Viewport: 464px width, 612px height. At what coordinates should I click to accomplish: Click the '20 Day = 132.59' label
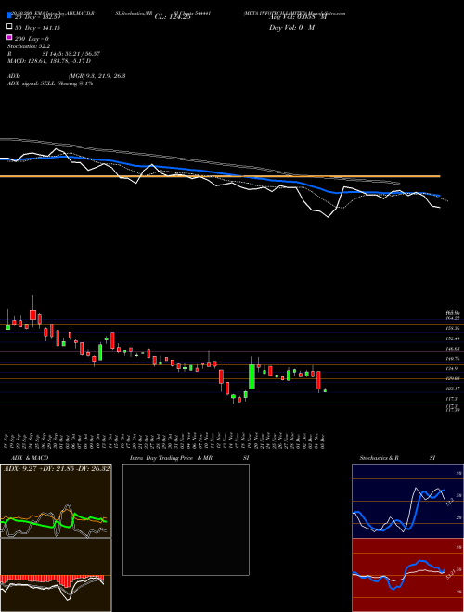click(x=37, y=17)
